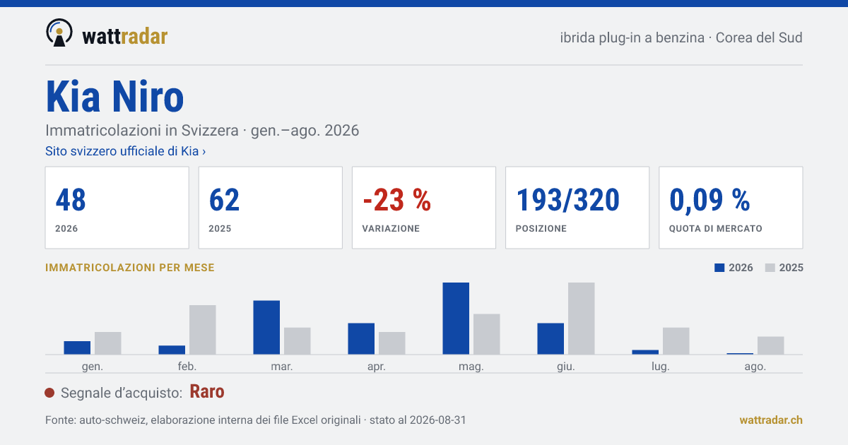Click the blue 2026 legend swatch
This screenshot has width=848, height=445.
point(720,268)
